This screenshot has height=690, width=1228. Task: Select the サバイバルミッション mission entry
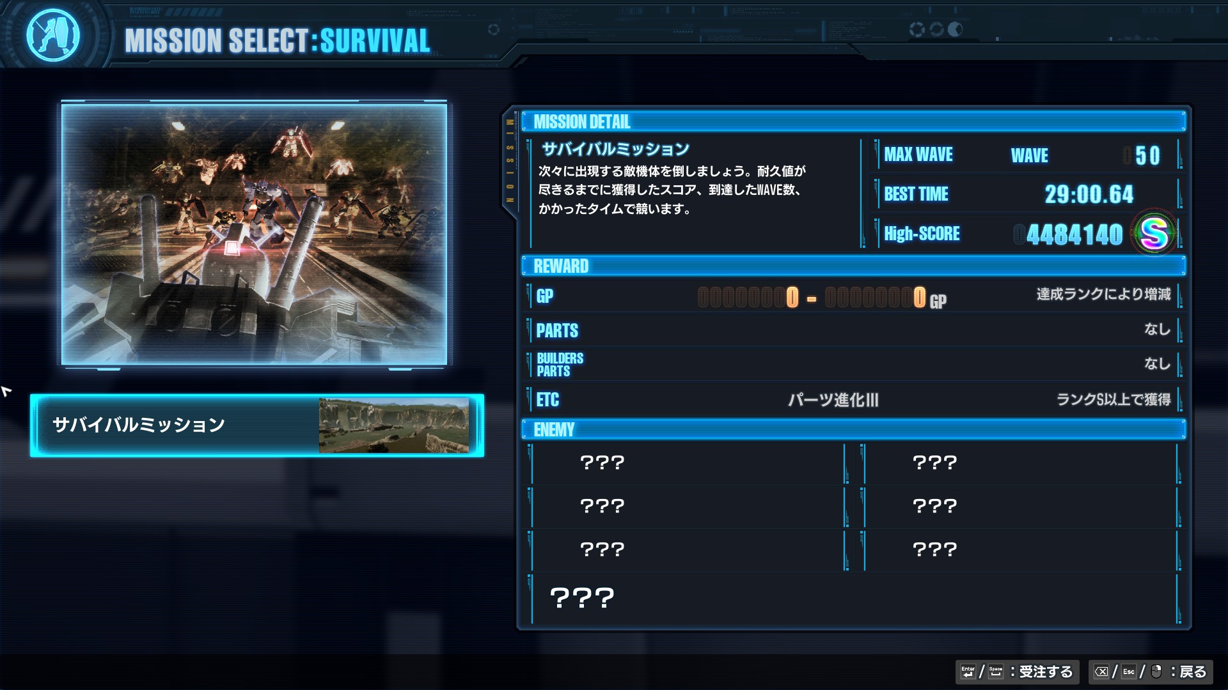coord(257,425)
